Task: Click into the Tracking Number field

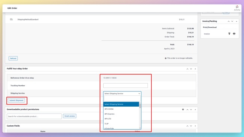Action: pos(125,85)
